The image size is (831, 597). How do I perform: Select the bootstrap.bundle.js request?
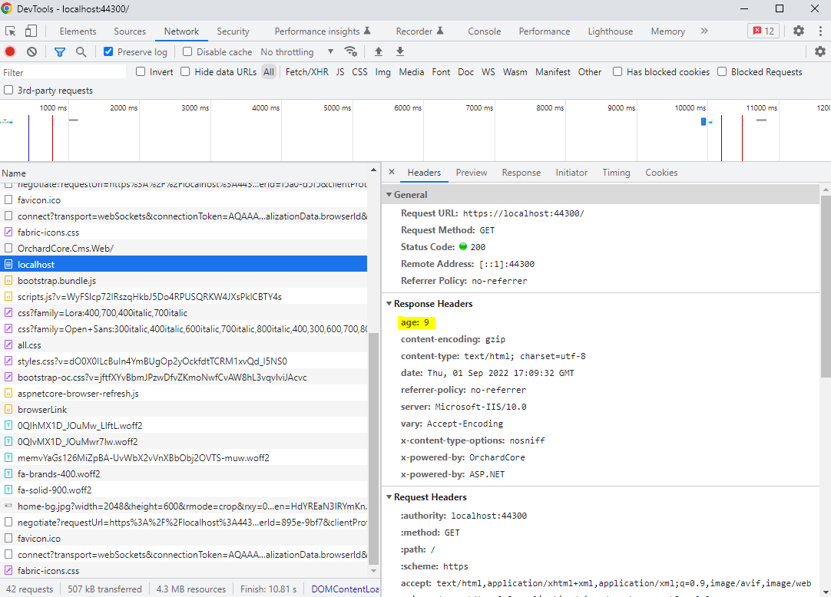click(184, 280)
